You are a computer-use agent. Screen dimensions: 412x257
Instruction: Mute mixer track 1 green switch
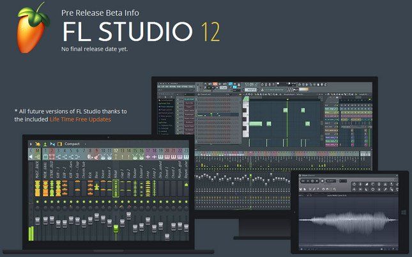[x=45, y=202]
